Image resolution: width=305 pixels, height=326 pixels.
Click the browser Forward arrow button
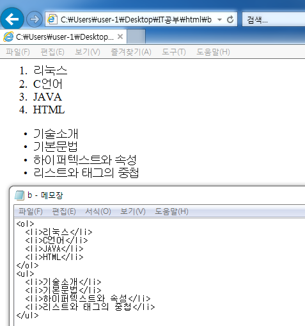[x=35, y=19]
